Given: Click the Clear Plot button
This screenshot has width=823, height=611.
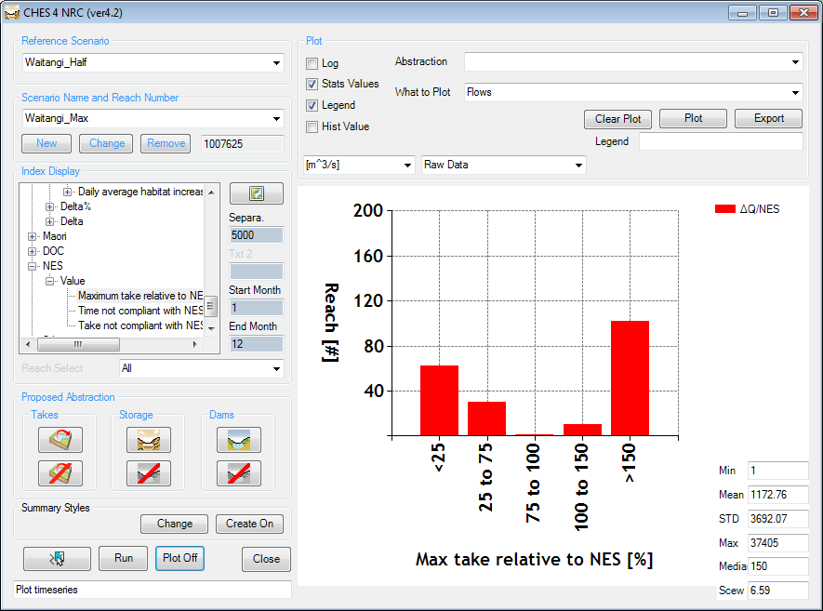Looking at the screenshot, I should [x=618, y=119].
